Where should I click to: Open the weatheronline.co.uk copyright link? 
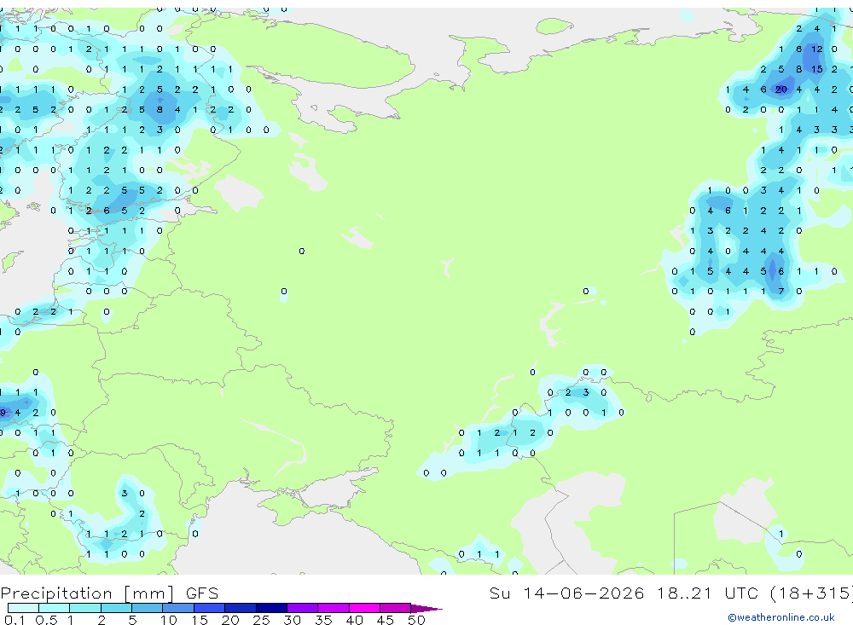(x=781, y=617)
